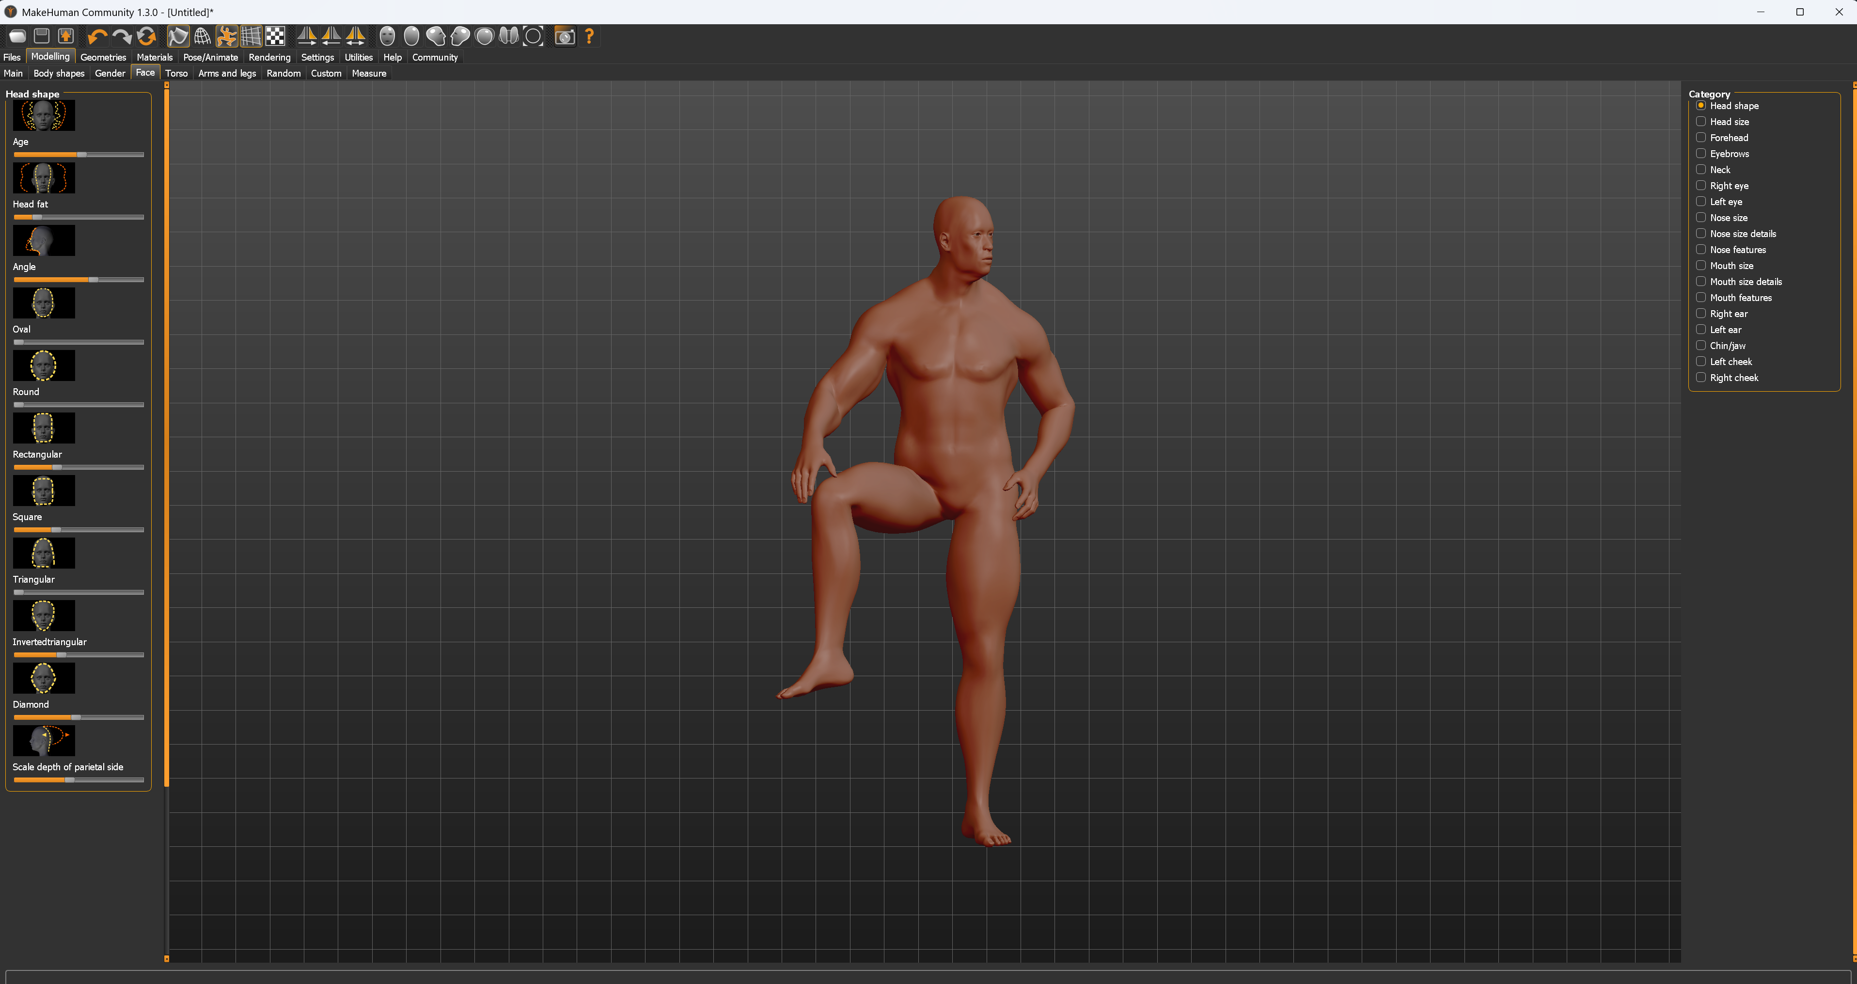Click the Diamond head shape thumbnail
This screenshot has height=984, width=1857.
(x=43, y=678)
